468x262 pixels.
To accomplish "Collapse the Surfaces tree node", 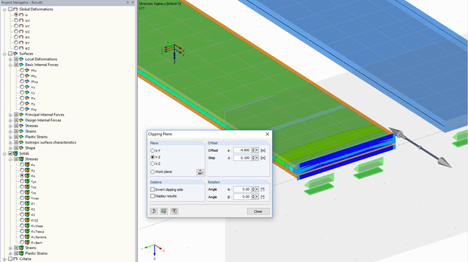I will pyautogui.click(x=4, y=54).
